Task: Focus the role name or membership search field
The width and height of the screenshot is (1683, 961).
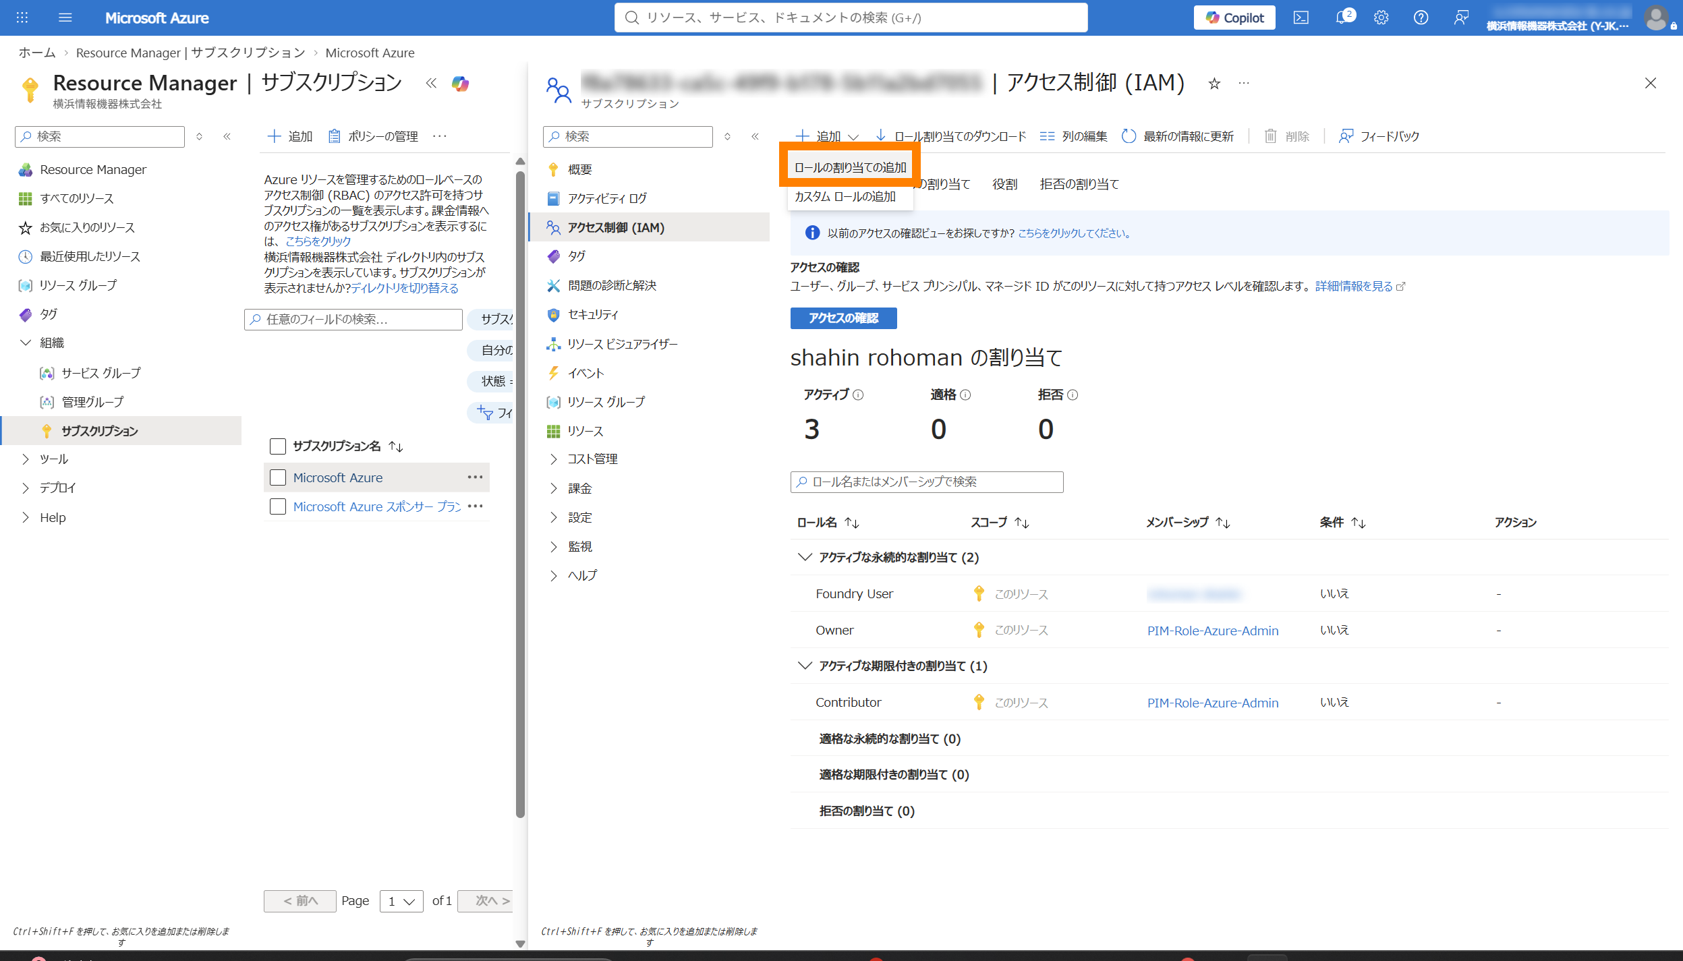Action: click(x=927, y=482)
